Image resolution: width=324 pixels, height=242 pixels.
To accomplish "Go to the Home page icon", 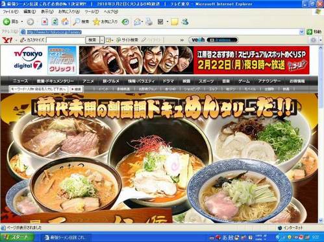I will [x=65, y=21].
